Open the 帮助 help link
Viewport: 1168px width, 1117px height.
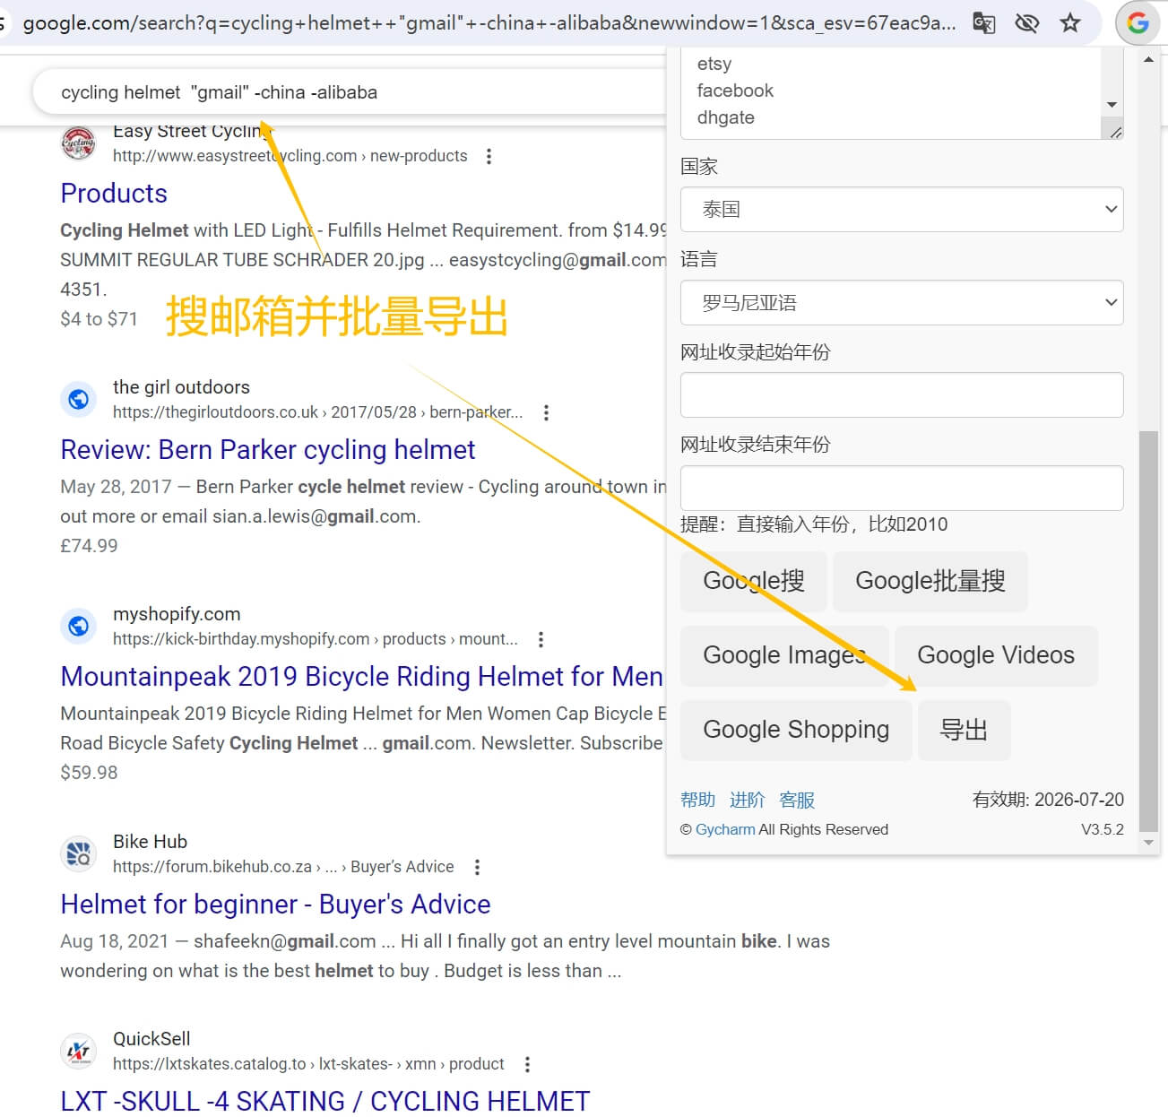pos(697,800)
